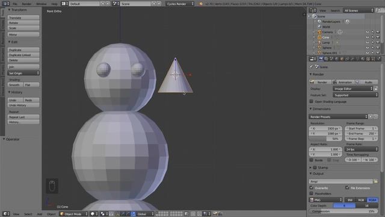Image resolution: width=385 pixels, height=217 pixels.
Task: Toggle the File Extensions checkbox
Action: coord(347,187)
